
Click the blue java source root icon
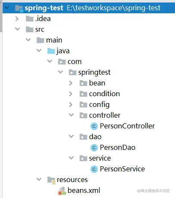pyautogui.click(x=51, y=51)
